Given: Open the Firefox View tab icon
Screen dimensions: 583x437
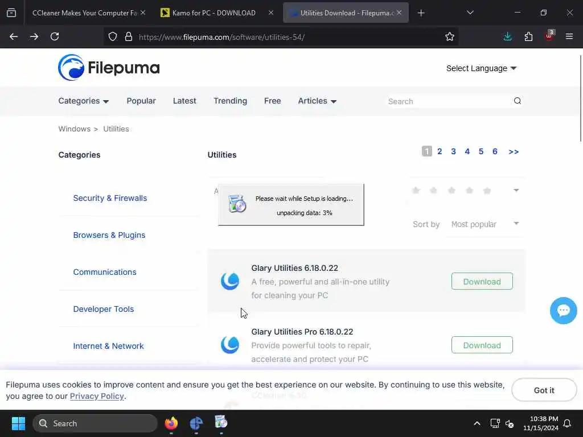Looking at the screenshot, I should pyautogui.click(x=11, y=13).
